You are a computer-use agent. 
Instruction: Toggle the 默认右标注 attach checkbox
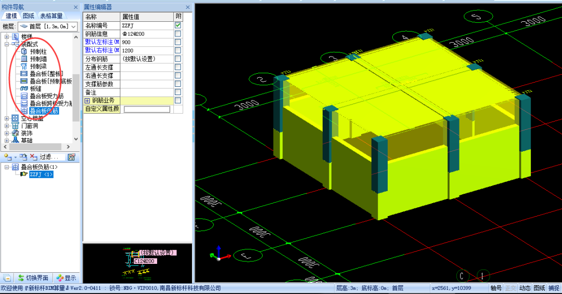point(178,50)
